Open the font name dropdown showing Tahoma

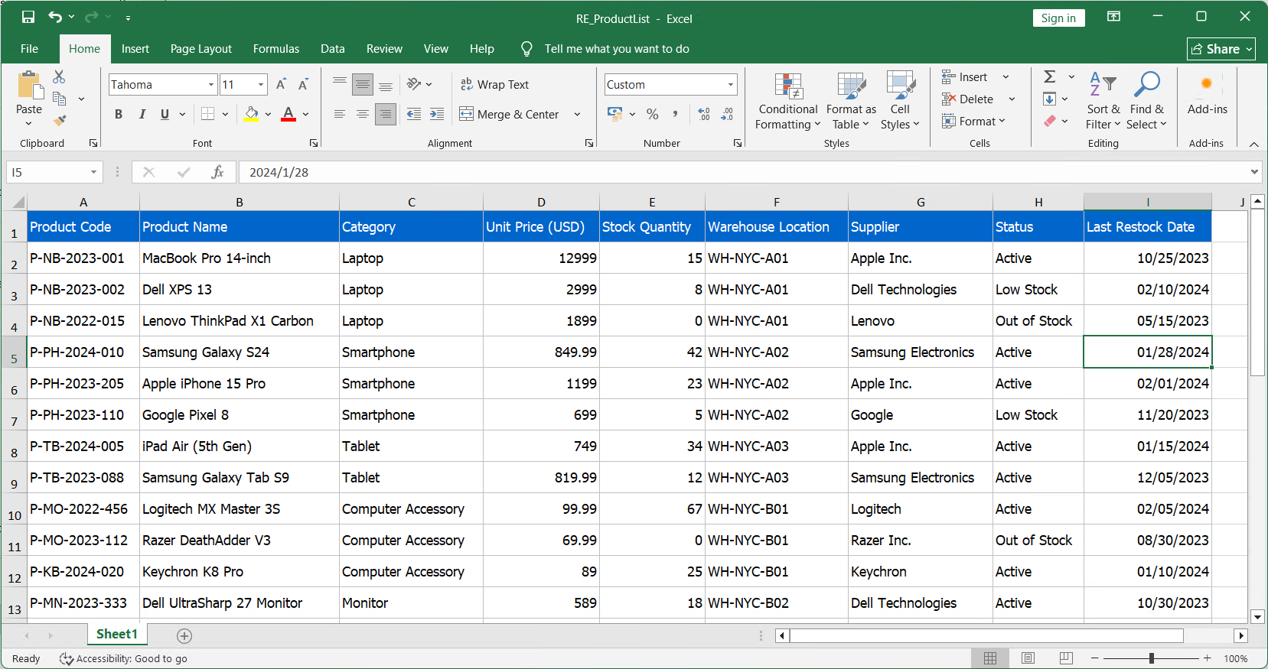pos(211,84)
